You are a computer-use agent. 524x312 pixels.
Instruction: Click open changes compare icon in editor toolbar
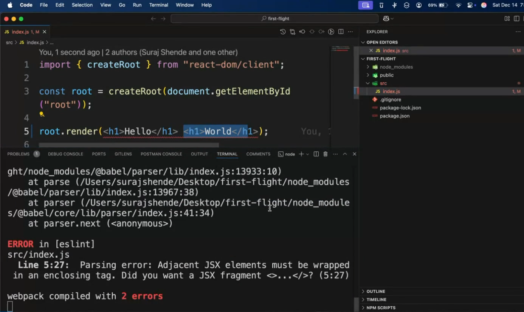pyautogui.click(x=293, y=32)
